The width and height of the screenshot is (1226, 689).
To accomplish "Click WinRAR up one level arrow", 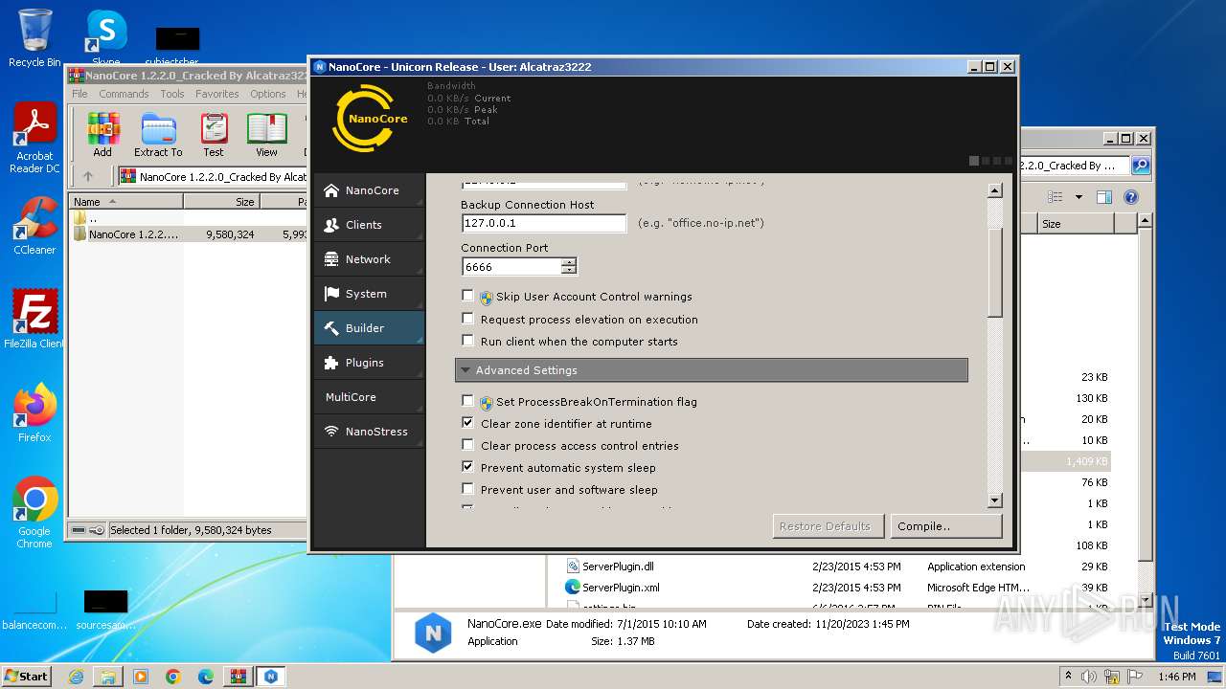I will [88, 176].
